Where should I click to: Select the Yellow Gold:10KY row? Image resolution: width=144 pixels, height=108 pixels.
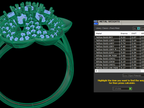[119, 40]
